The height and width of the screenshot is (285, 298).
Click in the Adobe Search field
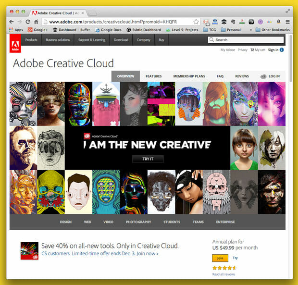coord(246,40)
